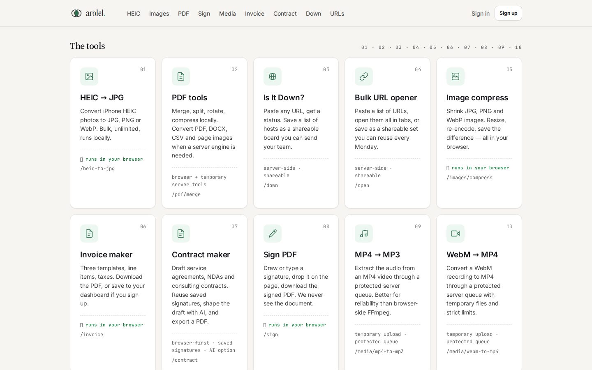Image resolution: width=592 pixels, height=370 pixels.
Task: Open the Bulk URL opener title
Action: click(386, 98)
